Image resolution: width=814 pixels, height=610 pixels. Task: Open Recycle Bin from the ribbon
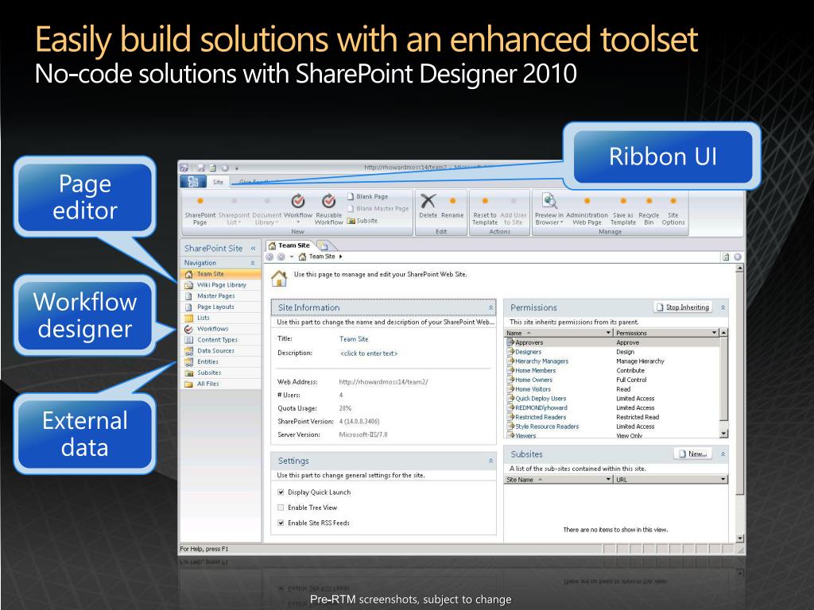click(649, 210)
